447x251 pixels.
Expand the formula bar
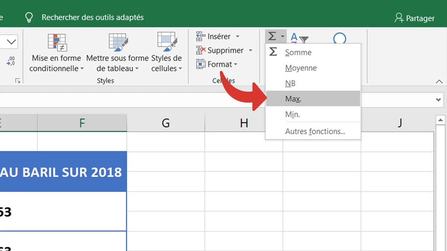pyautogui.click(x=438, y=100)
